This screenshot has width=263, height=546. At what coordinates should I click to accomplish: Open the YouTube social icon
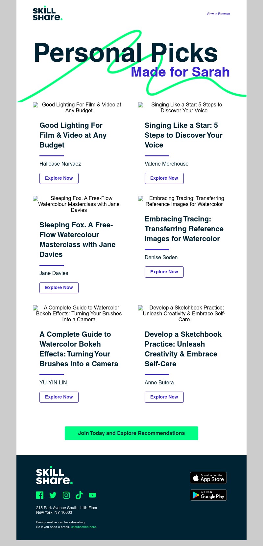tap(92, 495)
